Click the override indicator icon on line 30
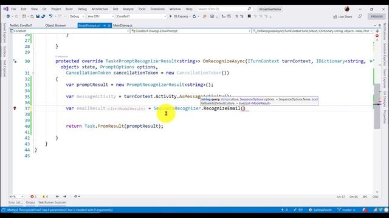The height and width of the screenshot is (218, 389). click(x=15, y=61)
